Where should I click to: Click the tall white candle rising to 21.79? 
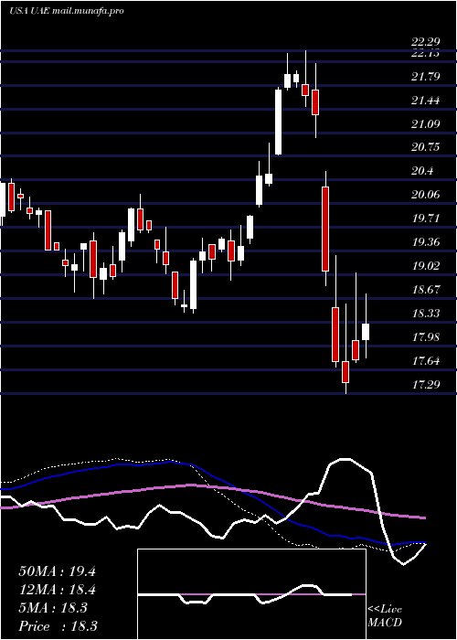[x=278, y=123]
